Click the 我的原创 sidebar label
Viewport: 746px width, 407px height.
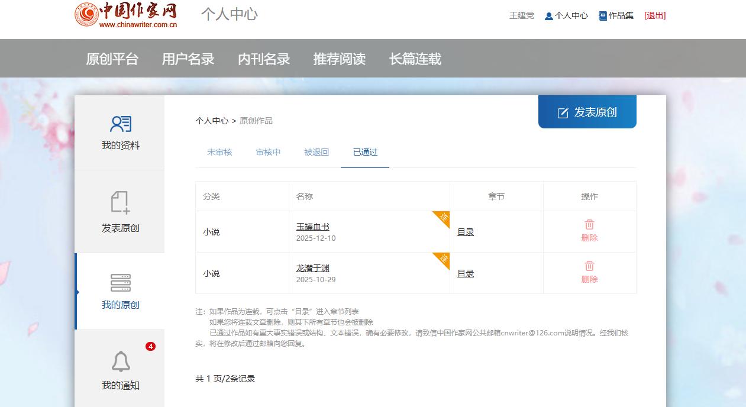(x=121, y=305)
